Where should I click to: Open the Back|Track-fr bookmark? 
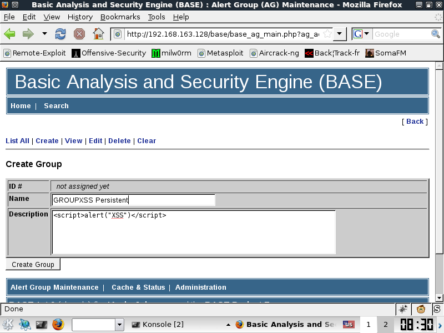pyautogui.click(x=332, y=53)
